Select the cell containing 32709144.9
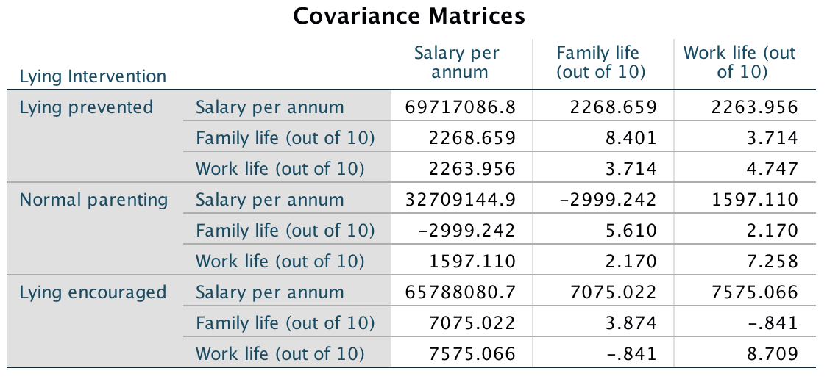The image size is (827, 382). [x=461, y=200]
